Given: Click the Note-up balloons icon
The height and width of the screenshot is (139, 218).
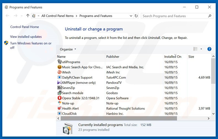Looking at the screenshot, I should click(x=60, y=103).
